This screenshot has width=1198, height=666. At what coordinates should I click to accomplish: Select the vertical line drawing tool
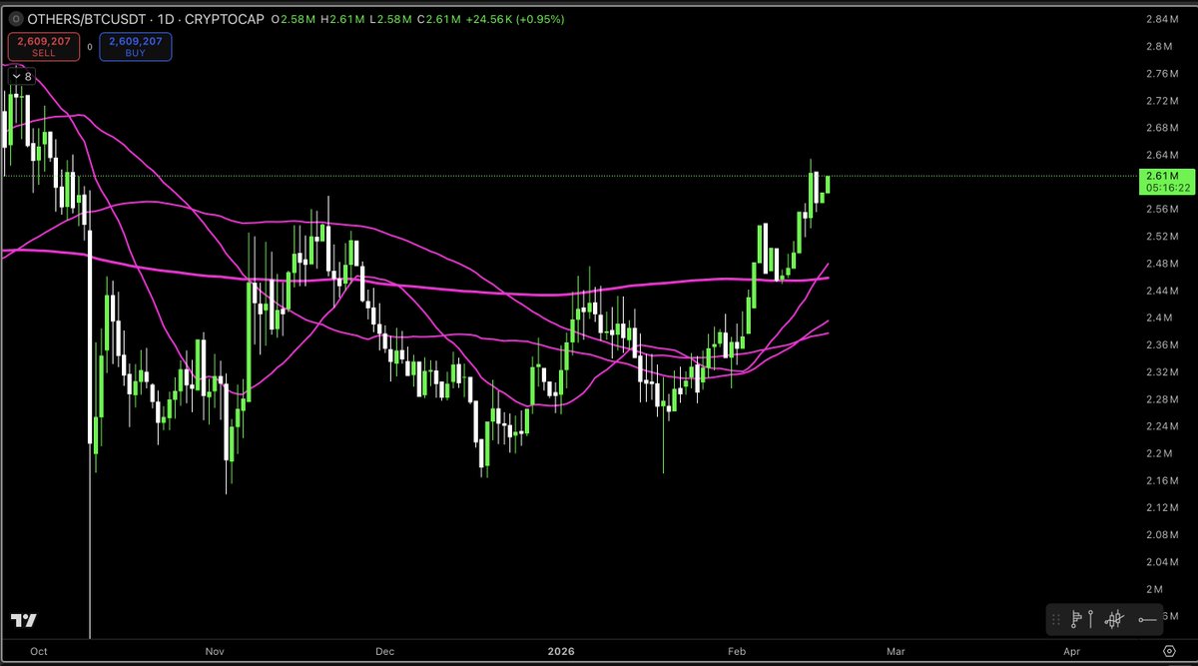click(x=1091, y=620)
